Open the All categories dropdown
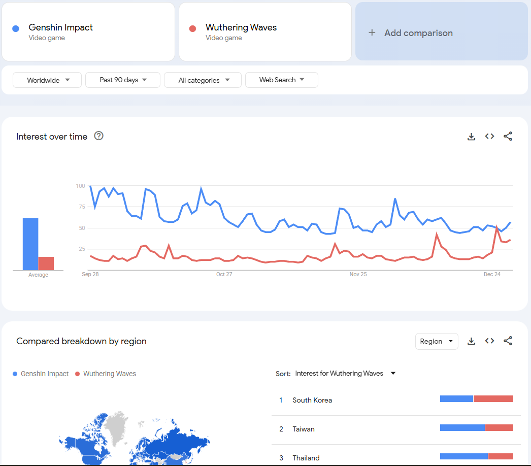 [203, 80]
